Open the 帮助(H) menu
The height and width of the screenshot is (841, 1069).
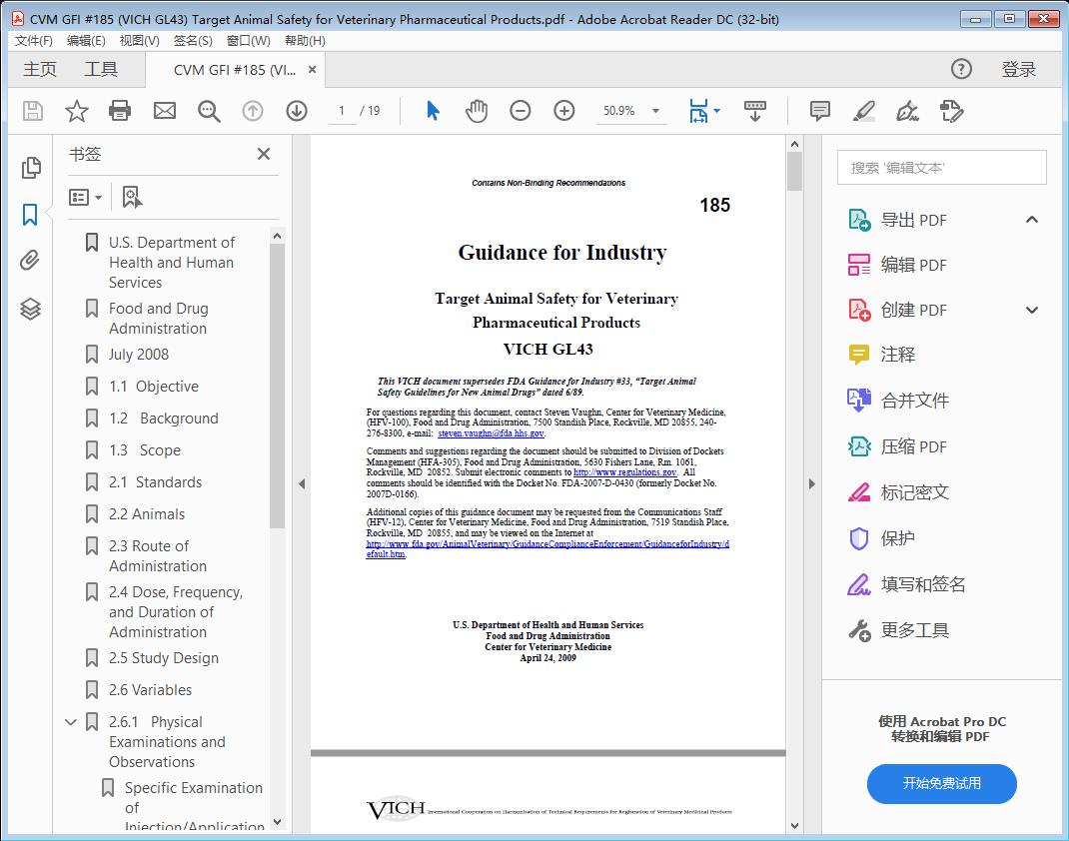tap(305, 41)
